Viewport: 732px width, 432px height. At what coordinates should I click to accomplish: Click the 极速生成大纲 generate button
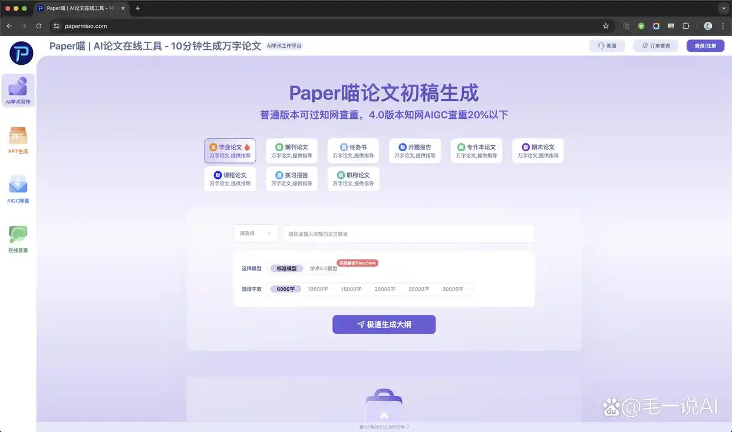click(x=384, y=324)
